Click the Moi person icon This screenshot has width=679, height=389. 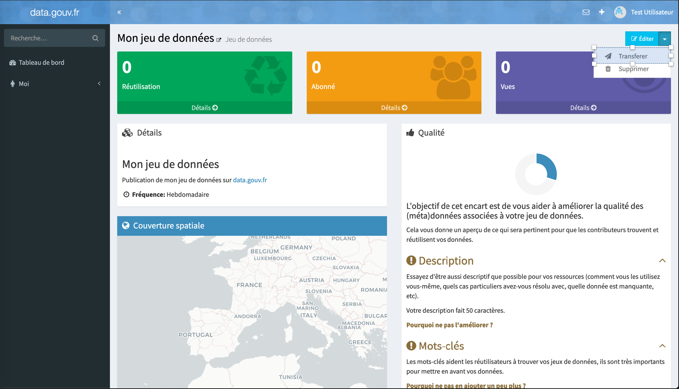point(13,84)
